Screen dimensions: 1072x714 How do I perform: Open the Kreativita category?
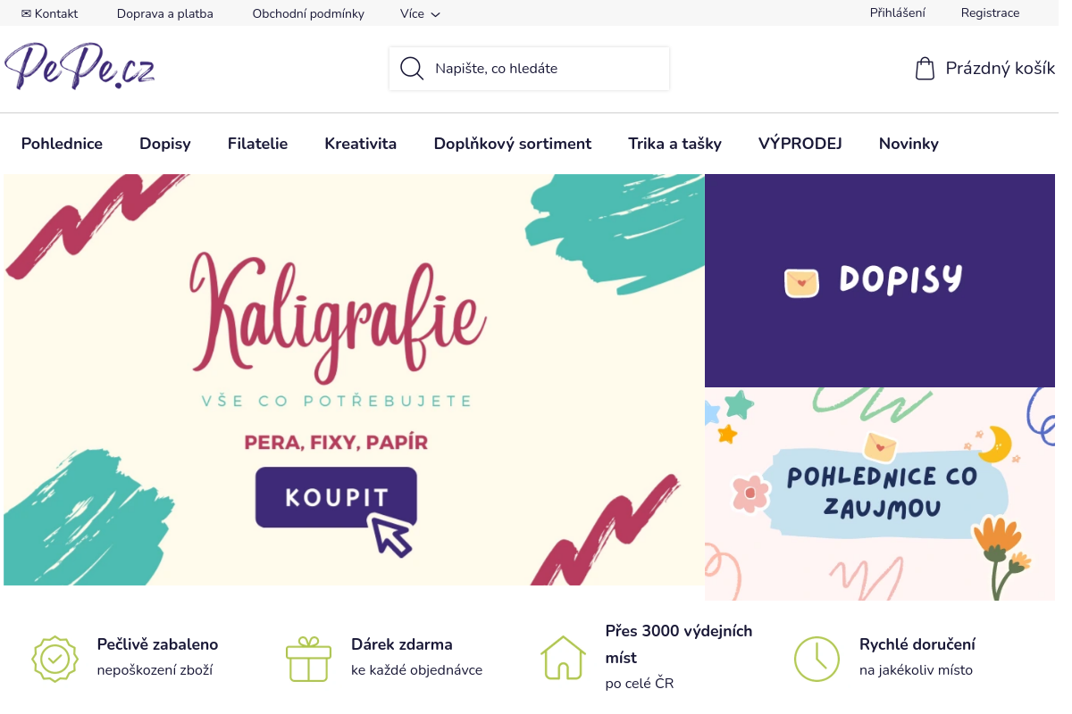pyautogui.click(x=360, y=144)
